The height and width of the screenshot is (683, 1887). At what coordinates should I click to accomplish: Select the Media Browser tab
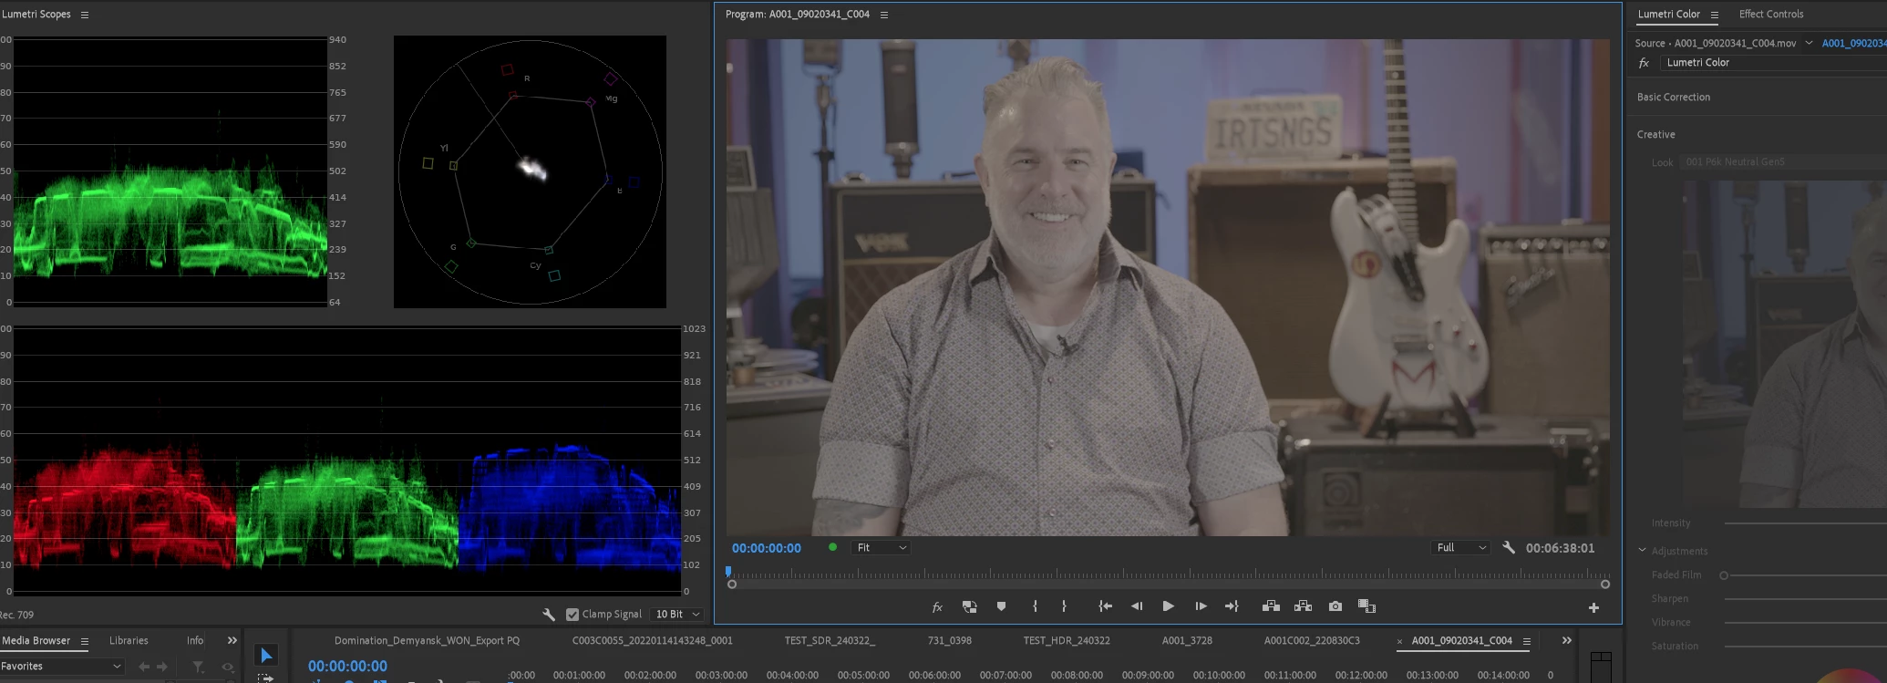click(36, 641)
